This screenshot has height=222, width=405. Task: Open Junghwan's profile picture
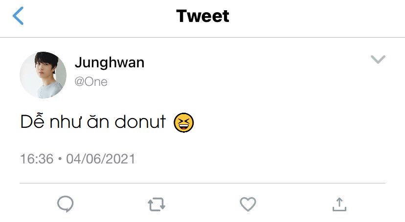(43, 75)
